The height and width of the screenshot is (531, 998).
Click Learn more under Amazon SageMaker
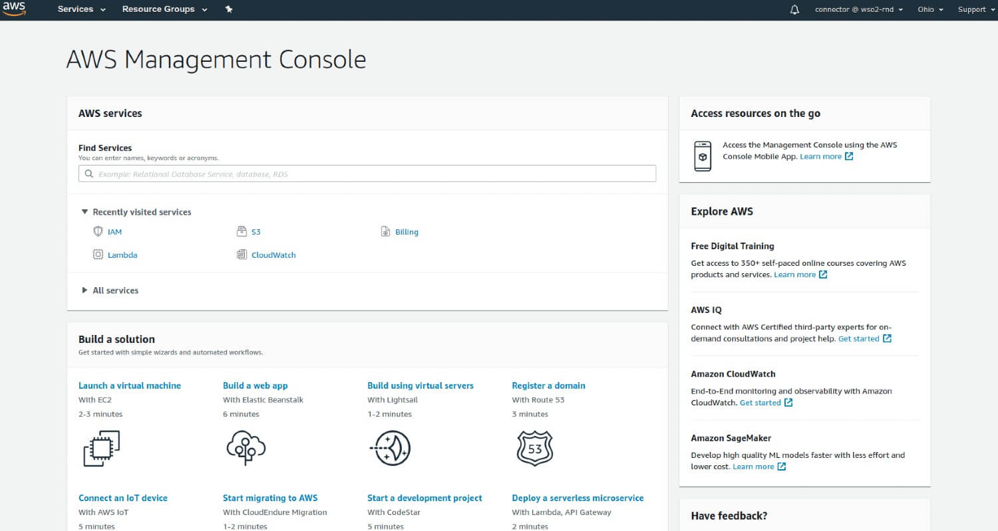point(754,467)
